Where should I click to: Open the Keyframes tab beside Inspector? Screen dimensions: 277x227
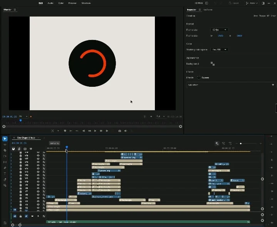(x=208, y=10)
